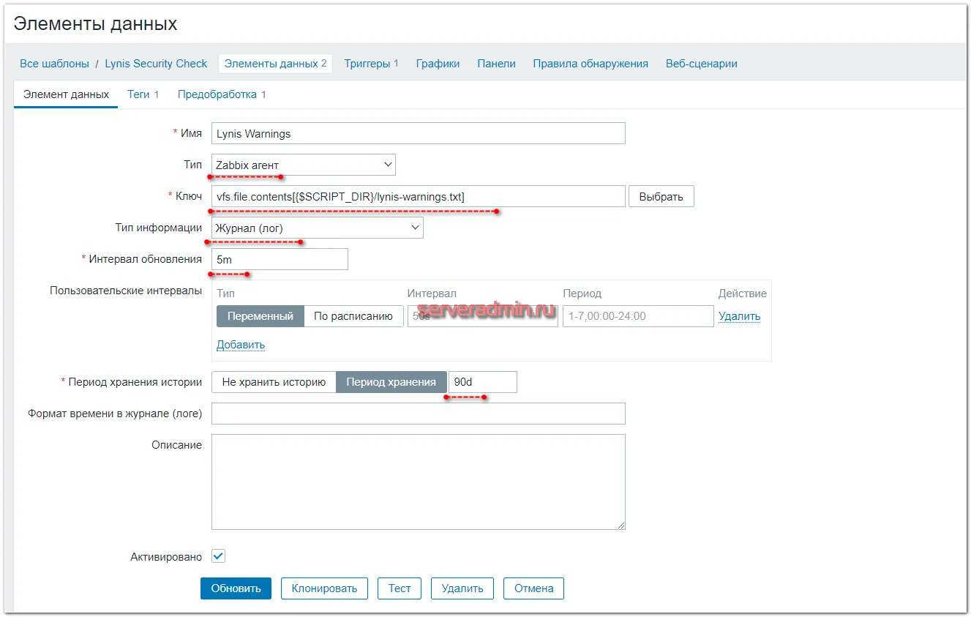Click the Добавить custom interval link
The height and width of the screenshot is (617, 971).
(x=240, y=345)
